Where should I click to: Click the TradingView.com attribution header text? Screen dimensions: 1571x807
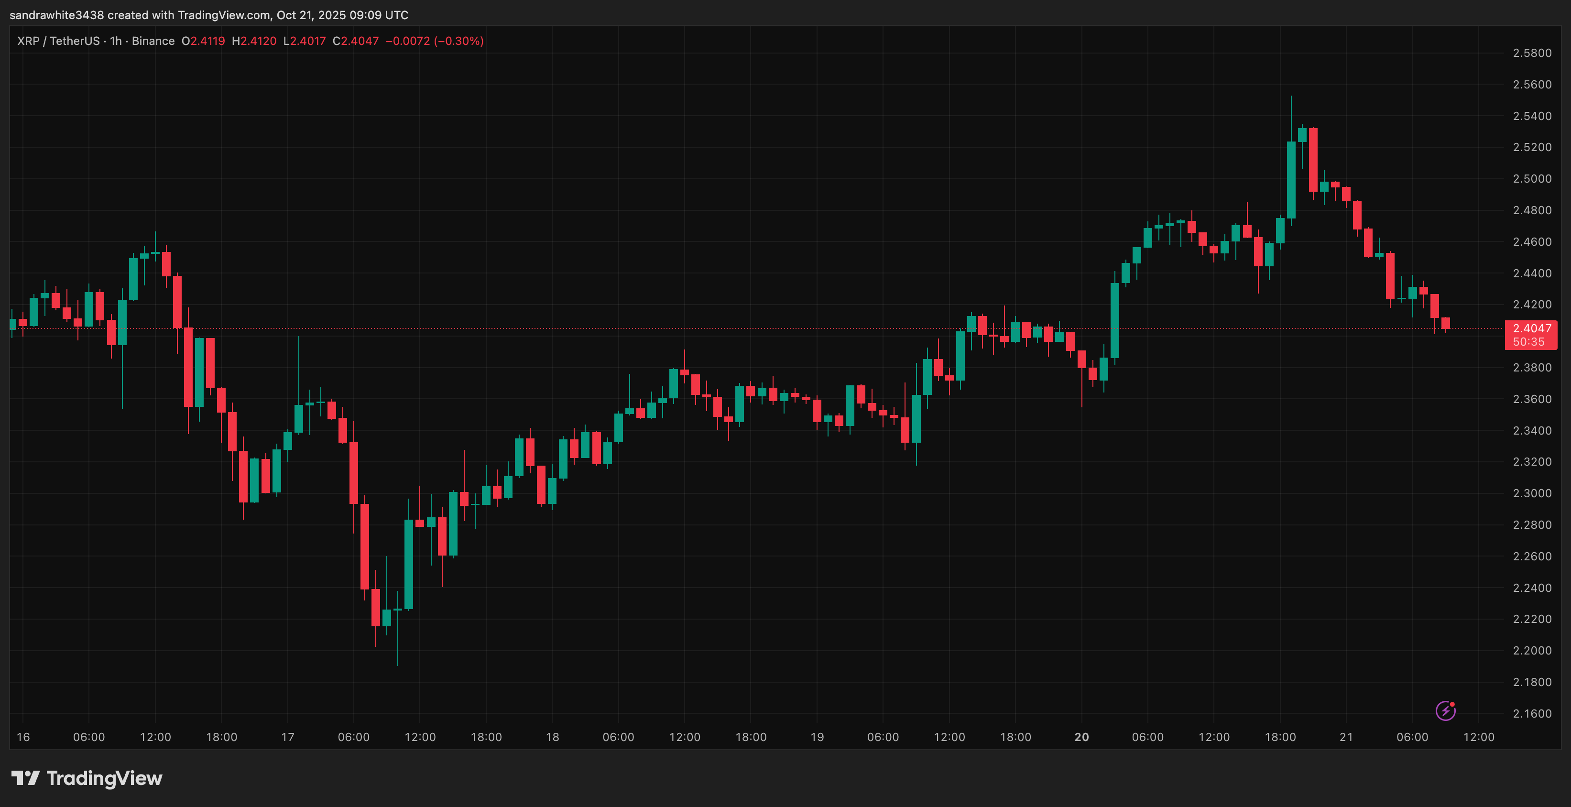point(209,15)
